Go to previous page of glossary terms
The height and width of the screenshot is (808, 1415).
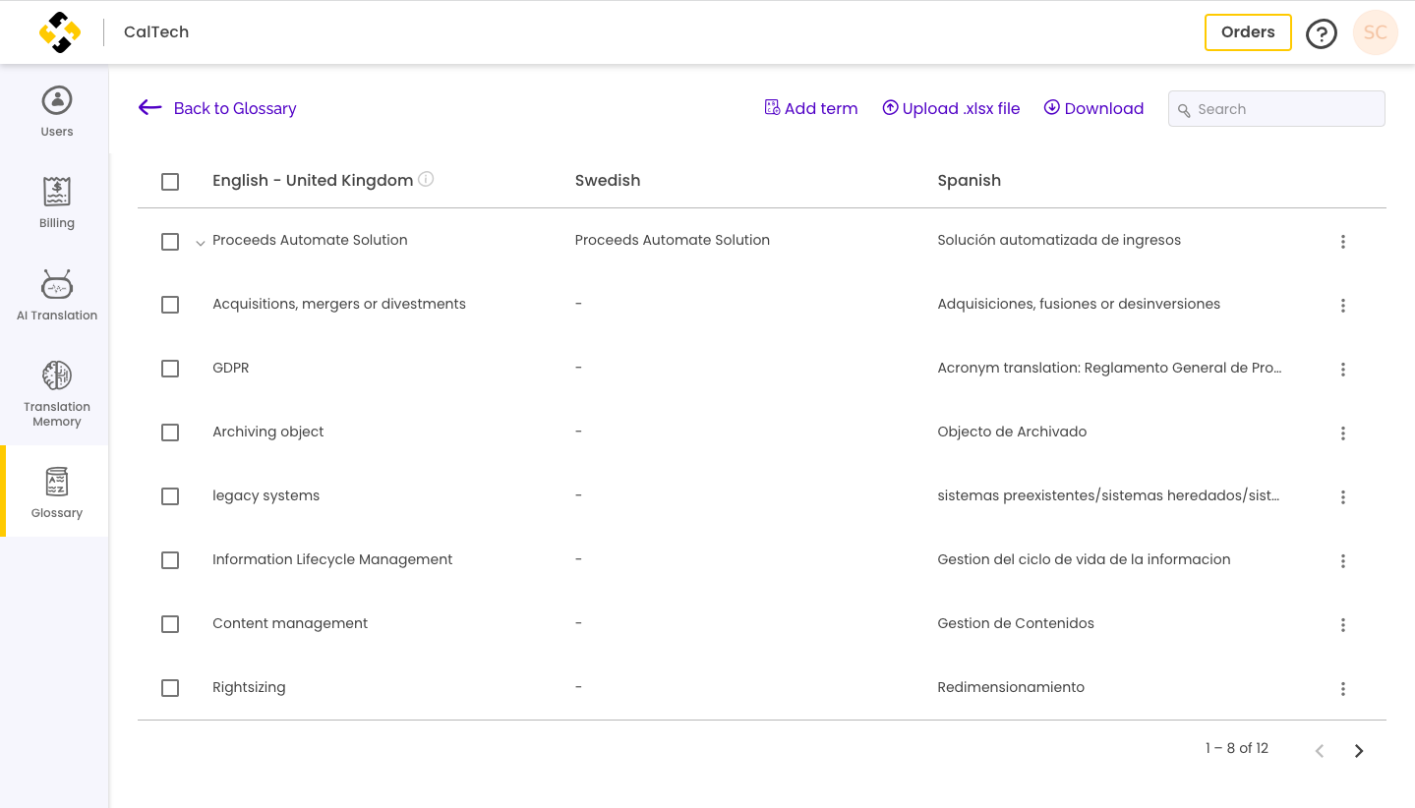pos(1320,751)
